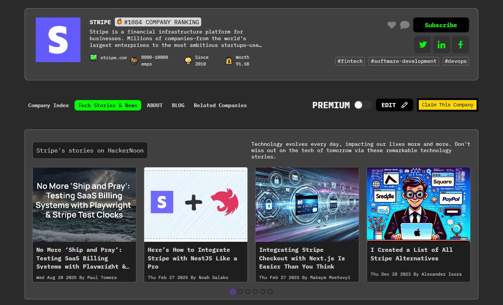Viewport: 503px width, 305px height.
Task: Go to third carousel page dot
Action: click(x=248, y=292)
